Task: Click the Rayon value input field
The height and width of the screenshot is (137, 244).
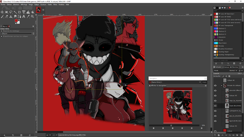Action: coord(17,34)
